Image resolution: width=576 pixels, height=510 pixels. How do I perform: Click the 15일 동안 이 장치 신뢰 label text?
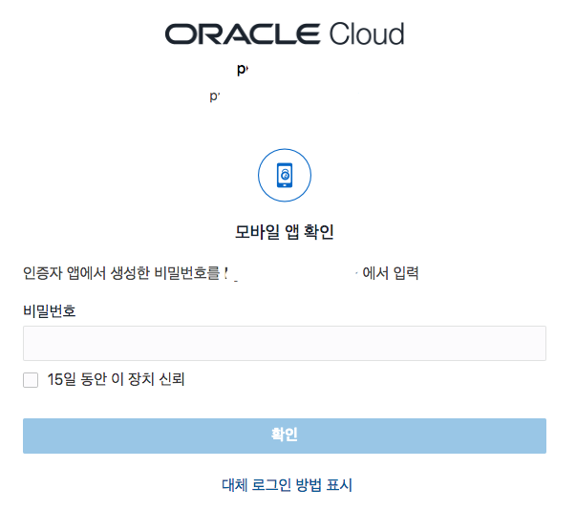[117, 379]
